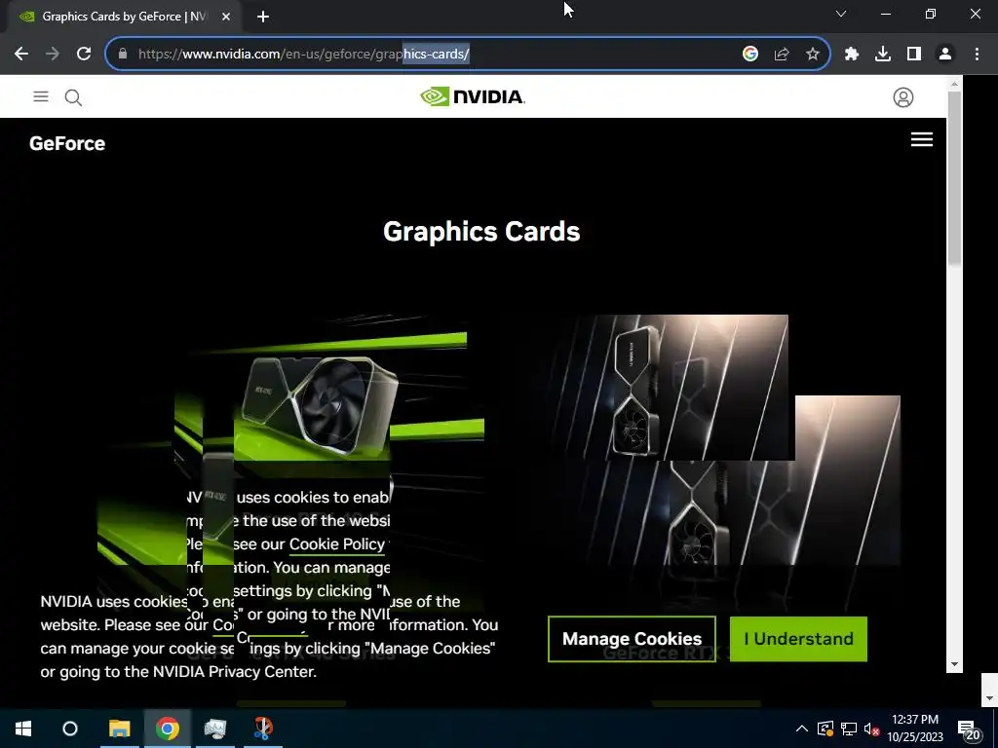Screen dimensions: 998x748
Task: Click the Chrome taskbar icon
Action: (168, 729)
